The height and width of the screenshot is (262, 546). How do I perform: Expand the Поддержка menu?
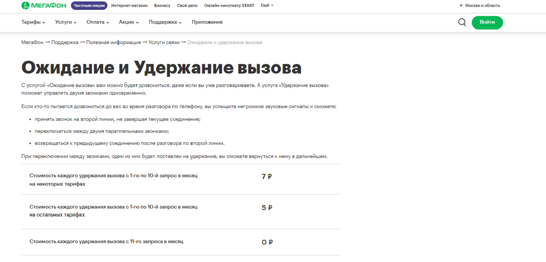coord(165,22)
